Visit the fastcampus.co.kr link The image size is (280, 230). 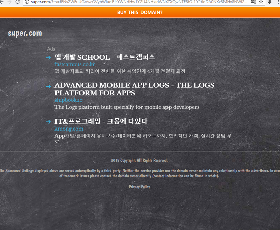[75, 64]
